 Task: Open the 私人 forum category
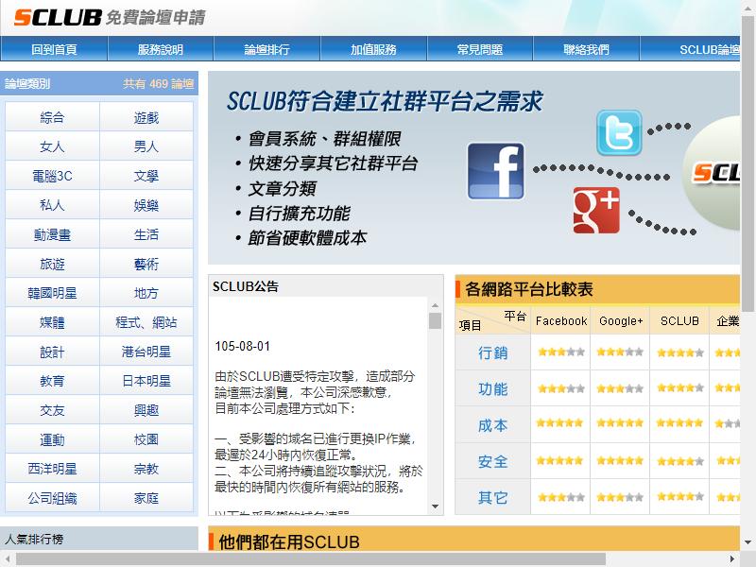coord(52,205)
